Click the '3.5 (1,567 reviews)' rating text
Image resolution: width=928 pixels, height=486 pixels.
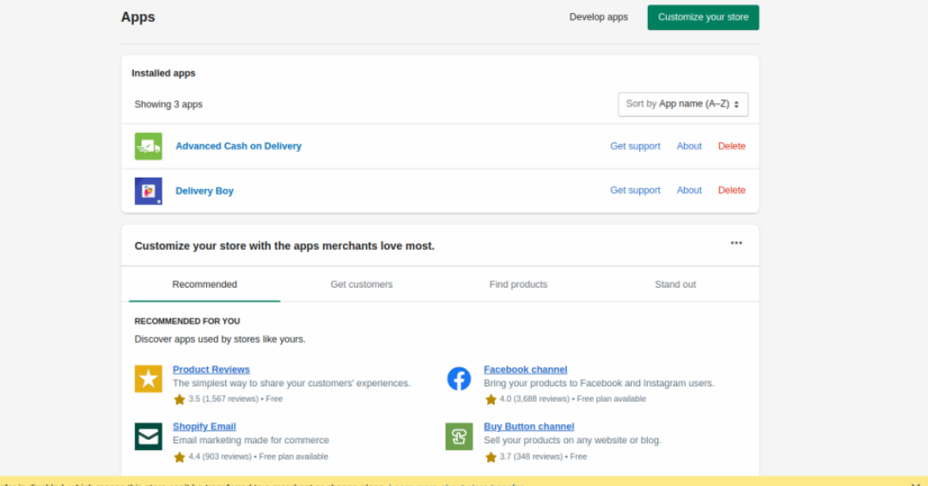tap(223, 399)
